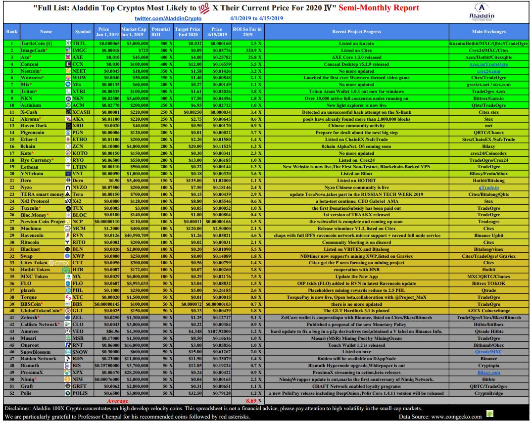This screenshot has width=532, height=423.
Task: Select the Chinese community activity cell
Action: click(357, 126)
